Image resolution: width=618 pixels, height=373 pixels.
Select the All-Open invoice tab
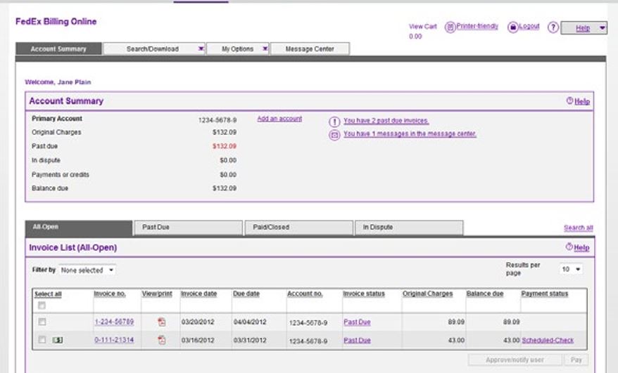click(x=79, y=228)
